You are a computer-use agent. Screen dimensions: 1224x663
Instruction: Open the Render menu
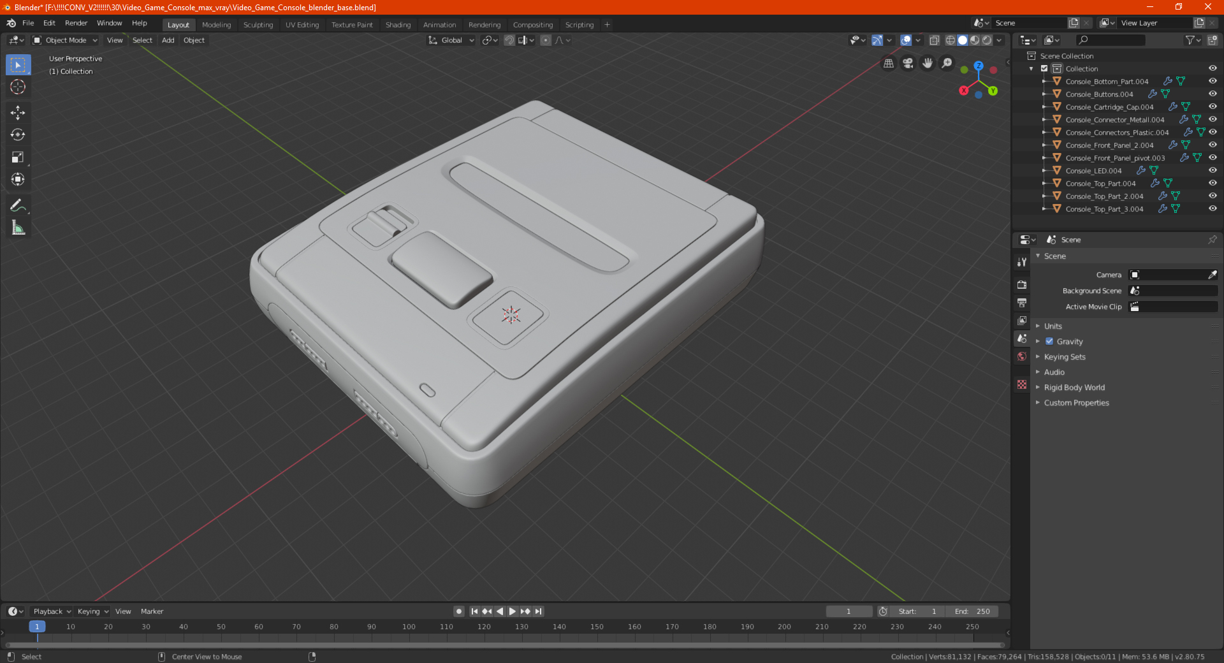76,23
